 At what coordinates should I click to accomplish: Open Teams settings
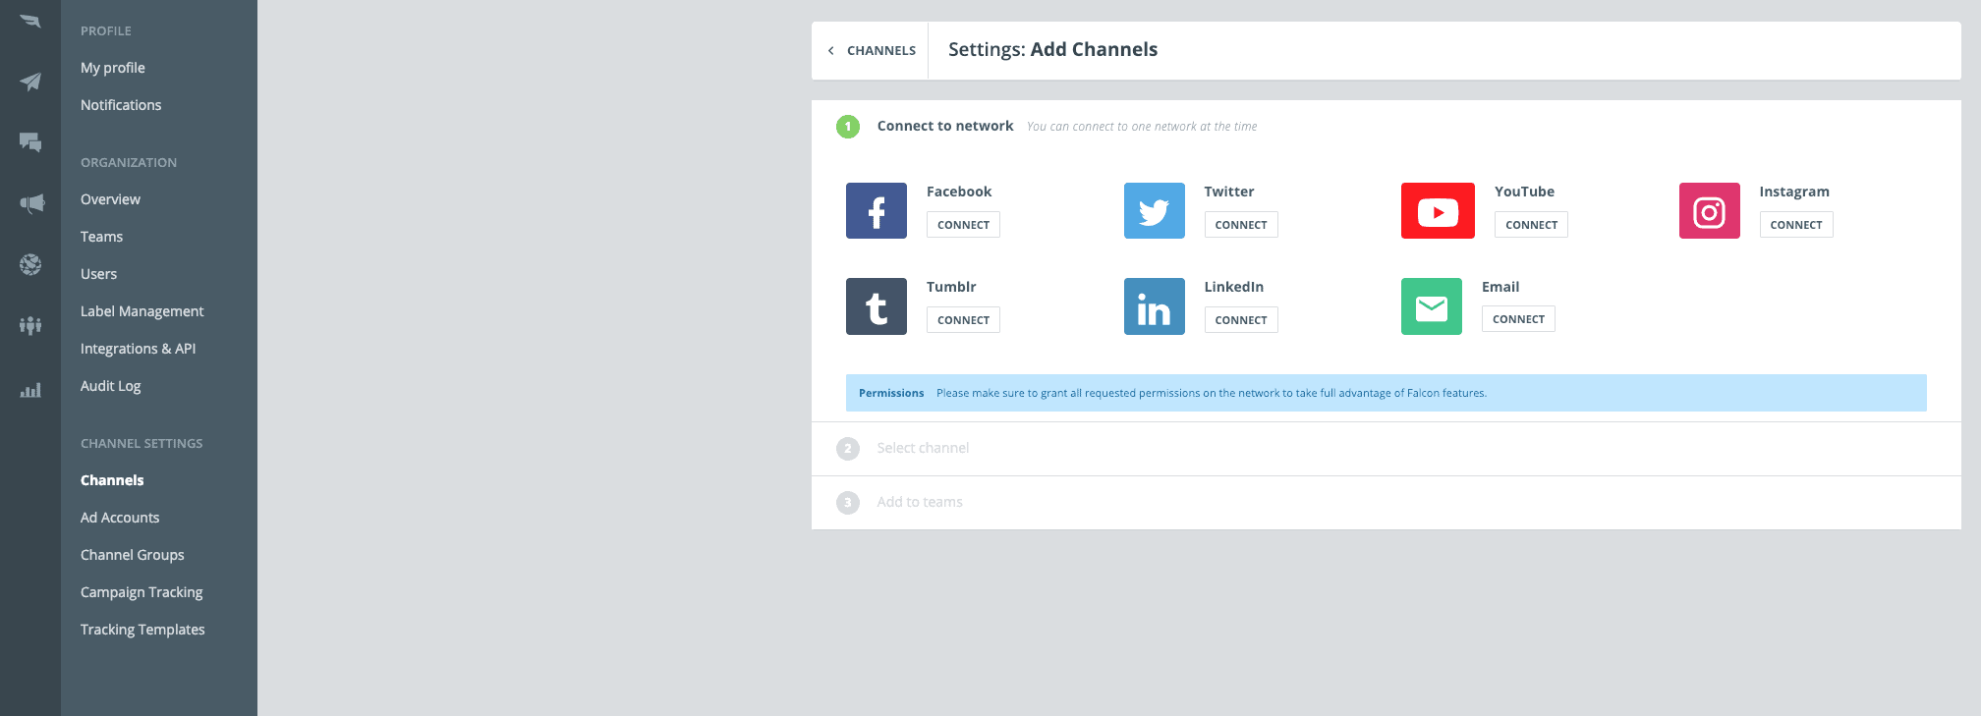(101, 237)
